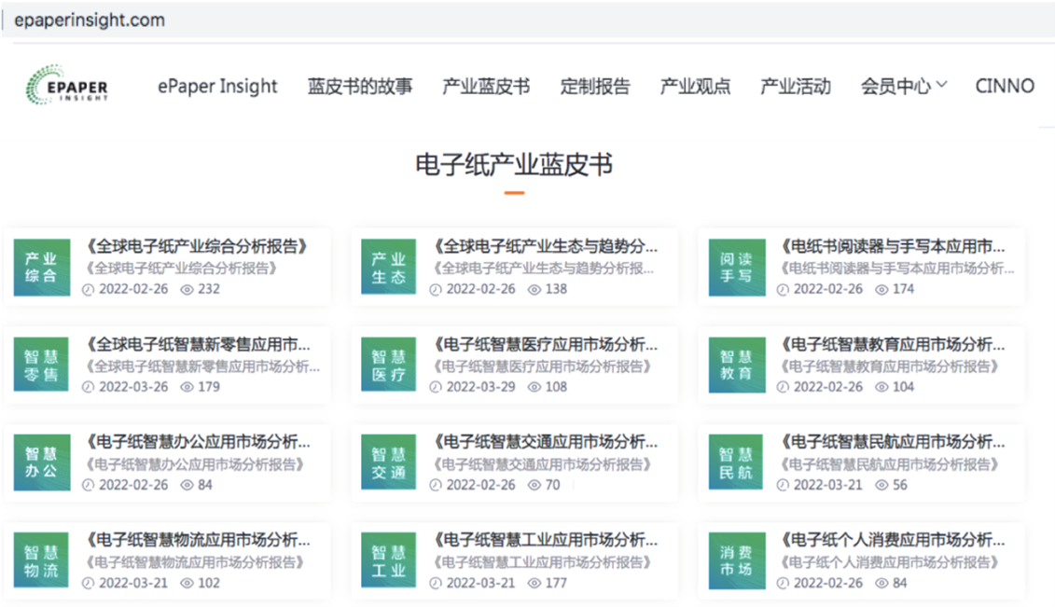
Task: Click the EPAPER Insight logo
Action: point(67,87)
